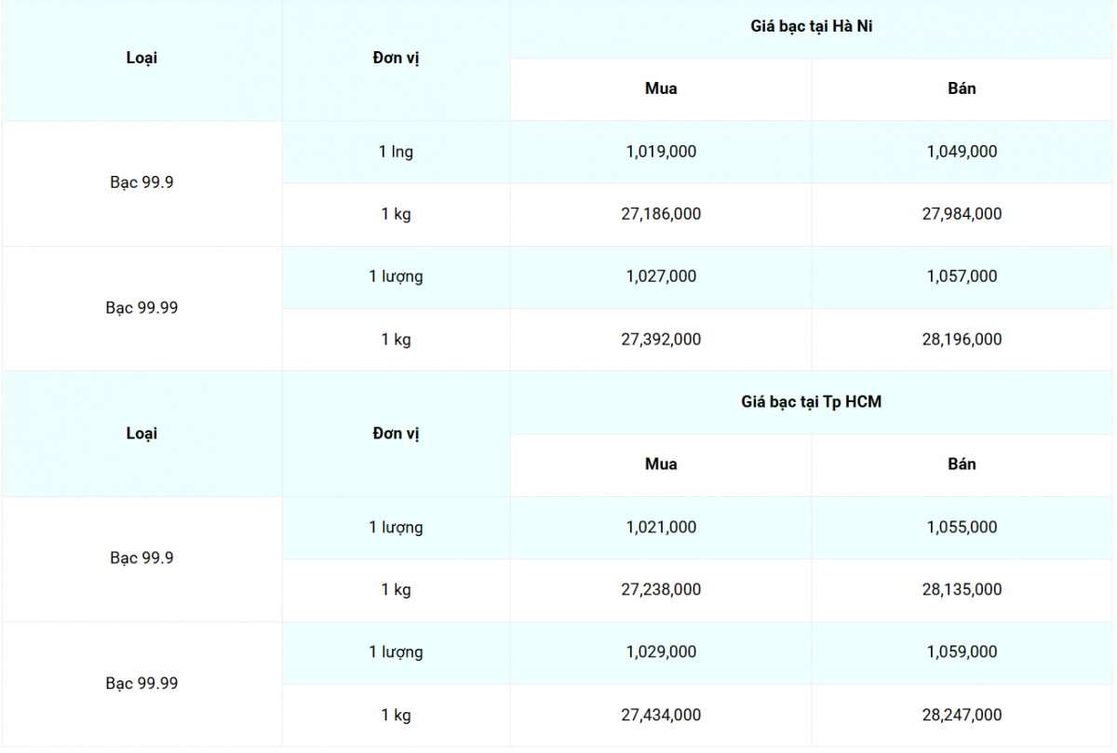This screenshot has width=1117, height=753.
Task: Click the 'Giá bạc tại Hà Ni' header
Action: 812,27
